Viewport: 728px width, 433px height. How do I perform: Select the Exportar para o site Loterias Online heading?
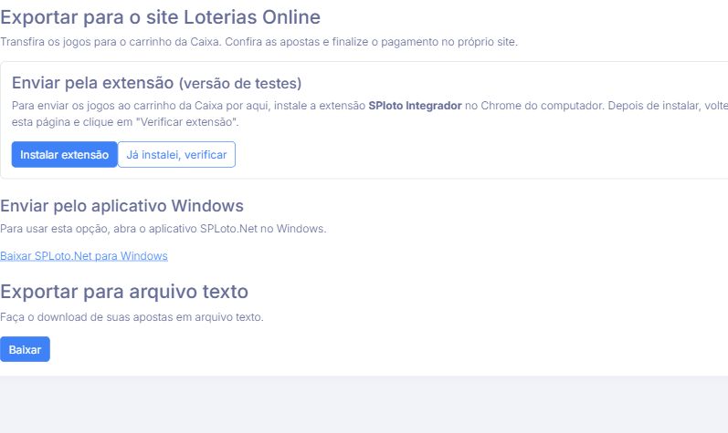pos(160,17)
